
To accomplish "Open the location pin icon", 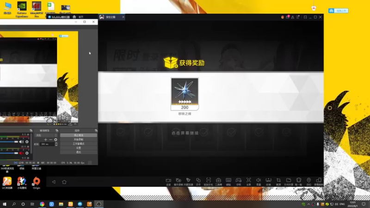I will [308, 180].
